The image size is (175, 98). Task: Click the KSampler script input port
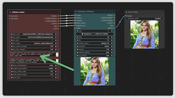[x=75, y=28]
